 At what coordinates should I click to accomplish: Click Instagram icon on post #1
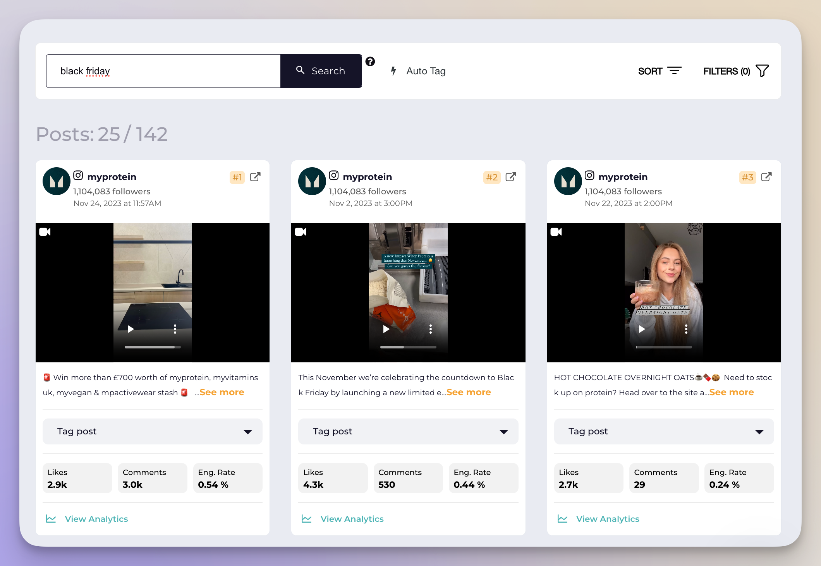[78, 175]
